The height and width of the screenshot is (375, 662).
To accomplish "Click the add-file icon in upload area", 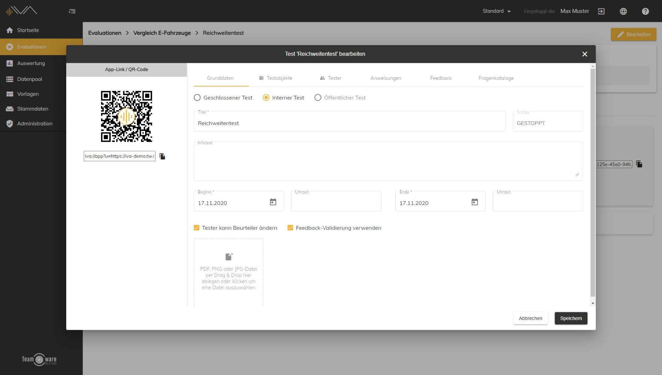I will 229,257.
